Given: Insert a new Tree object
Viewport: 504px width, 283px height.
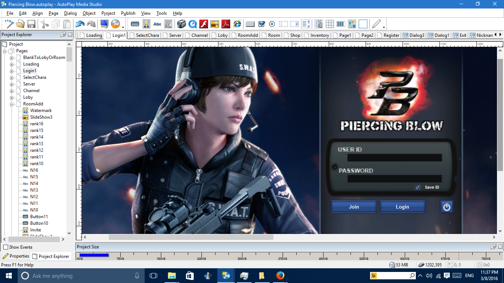Looking at the screenshot, I should click(x=319, y=24).
